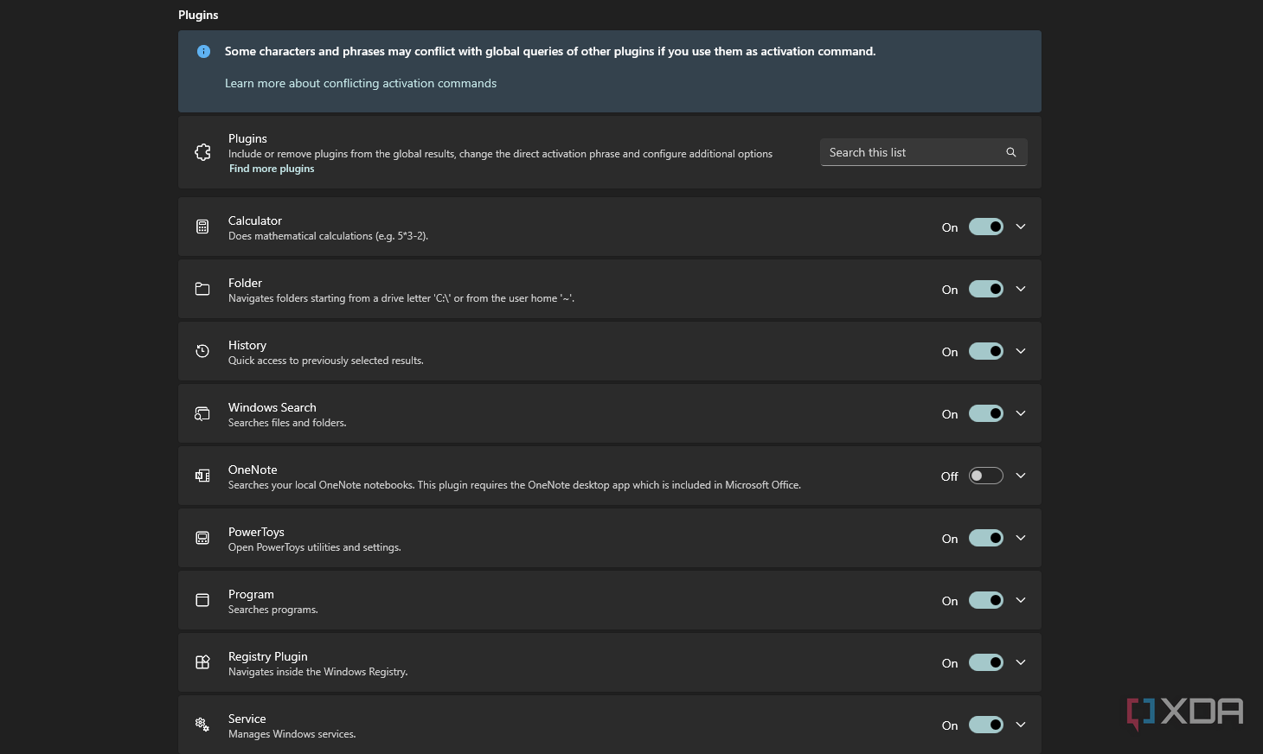
Task: Click 'Manages Windows services.' description
Action: 292,734
